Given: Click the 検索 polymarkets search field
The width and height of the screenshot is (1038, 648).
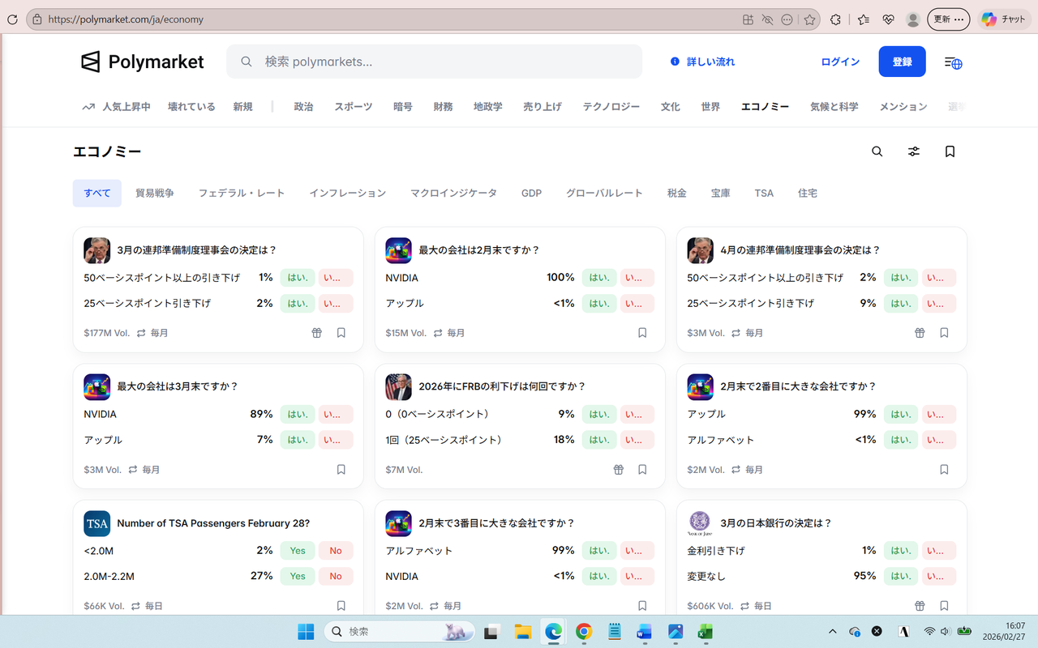Looking at the screenshot, I should click(x=434, y=62).
